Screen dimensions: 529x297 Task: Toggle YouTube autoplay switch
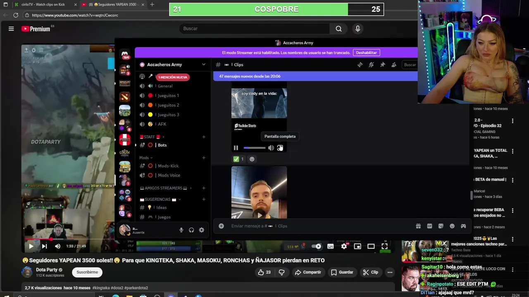317,246
